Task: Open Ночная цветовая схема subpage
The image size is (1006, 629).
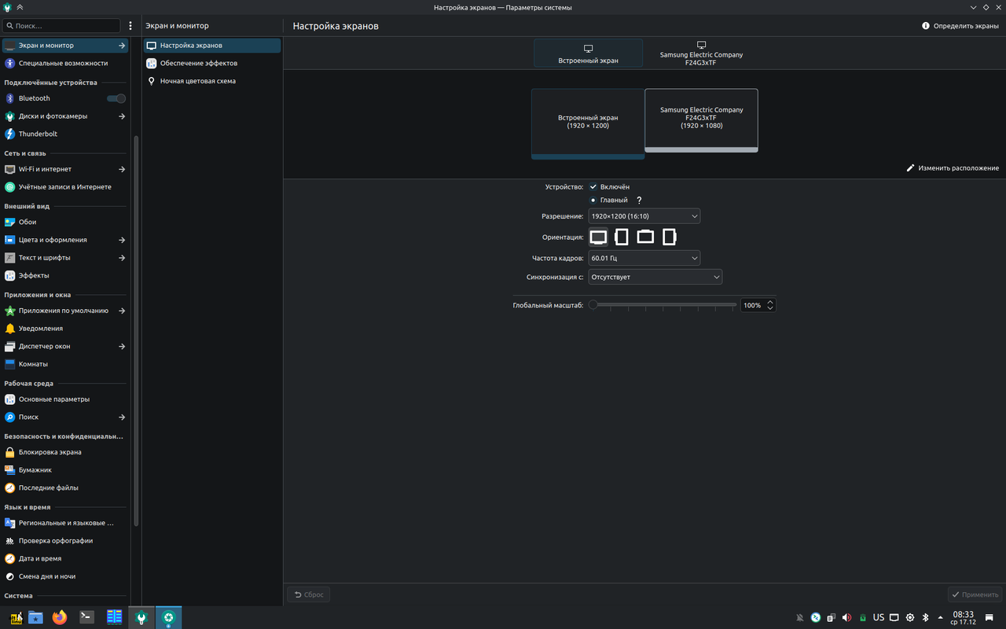Action: click(211, 81)
